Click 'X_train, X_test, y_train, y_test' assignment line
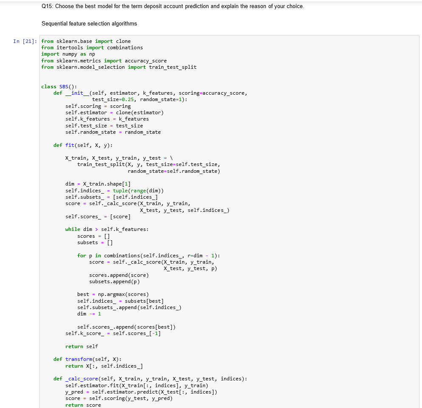This screenshot has width=422, height=408. (119, 158)
